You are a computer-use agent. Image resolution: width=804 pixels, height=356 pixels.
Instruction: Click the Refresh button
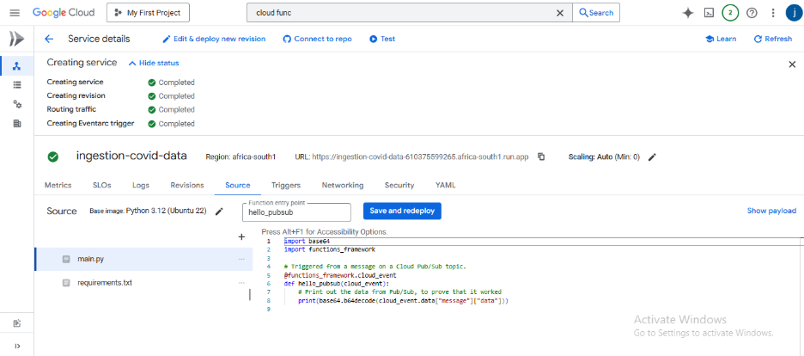(x=773, y=39)
